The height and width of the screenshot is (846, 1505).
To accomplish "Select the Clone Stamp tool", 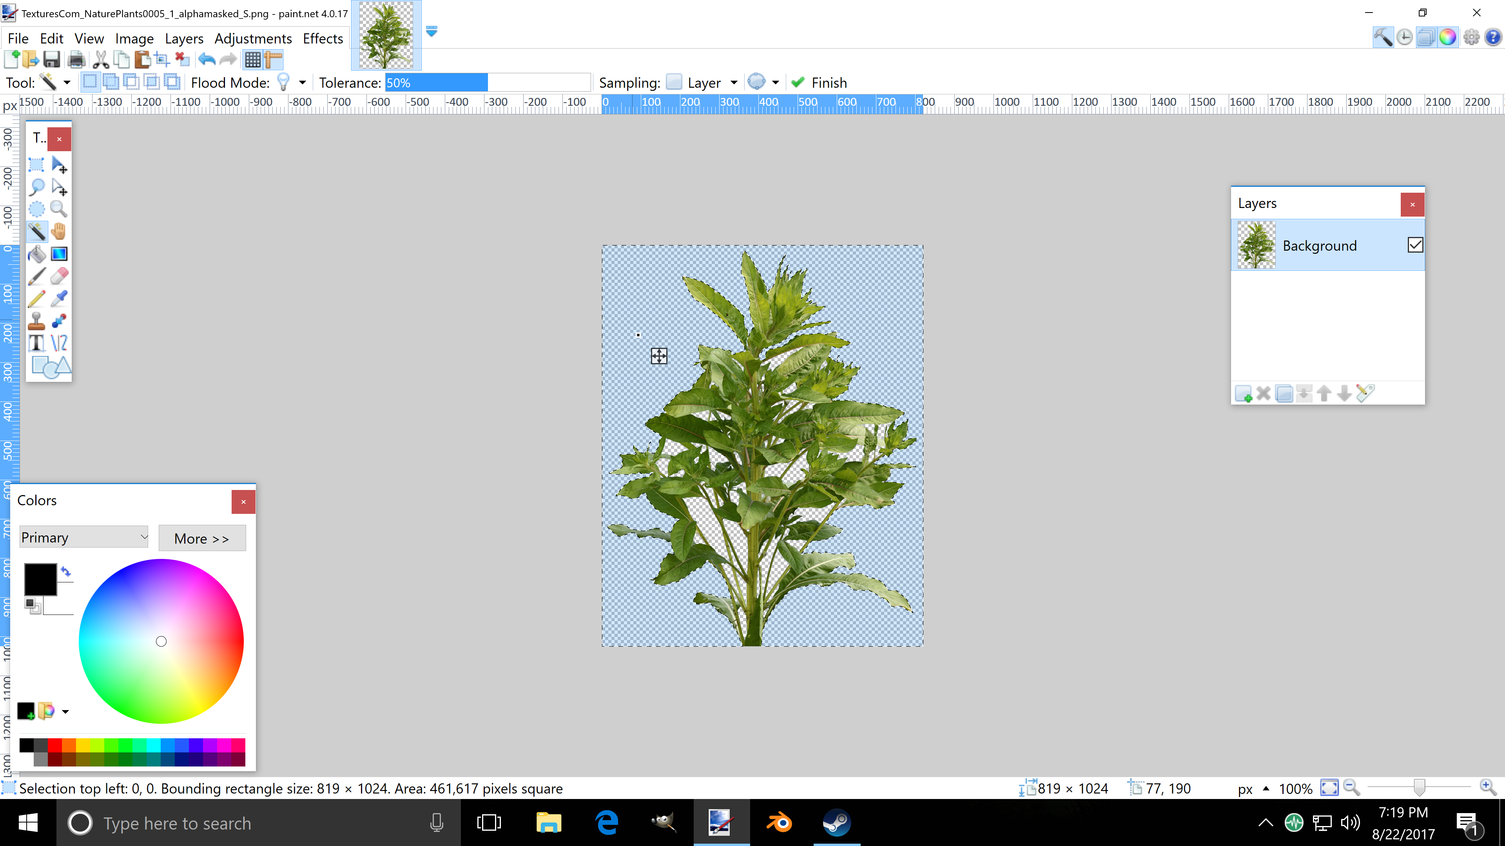I will 36,320.
